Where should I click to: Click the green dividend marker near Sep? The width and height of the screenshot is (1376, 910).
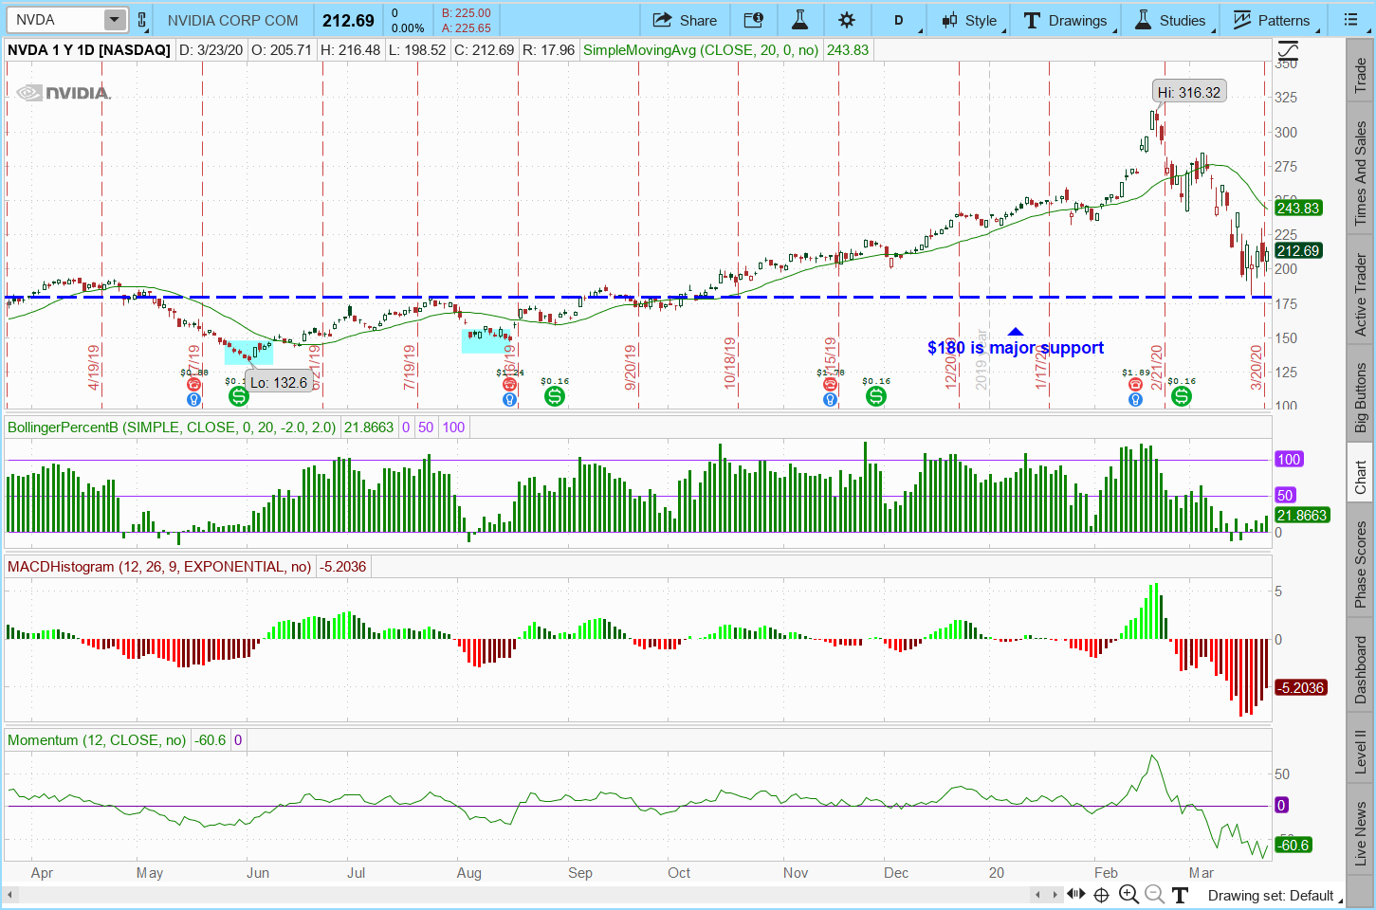(x=555, y=396)
